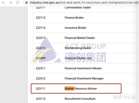Screen dimensions: 139x103
Task: Click the browser back arrow
Action: [x=4, y=2]
